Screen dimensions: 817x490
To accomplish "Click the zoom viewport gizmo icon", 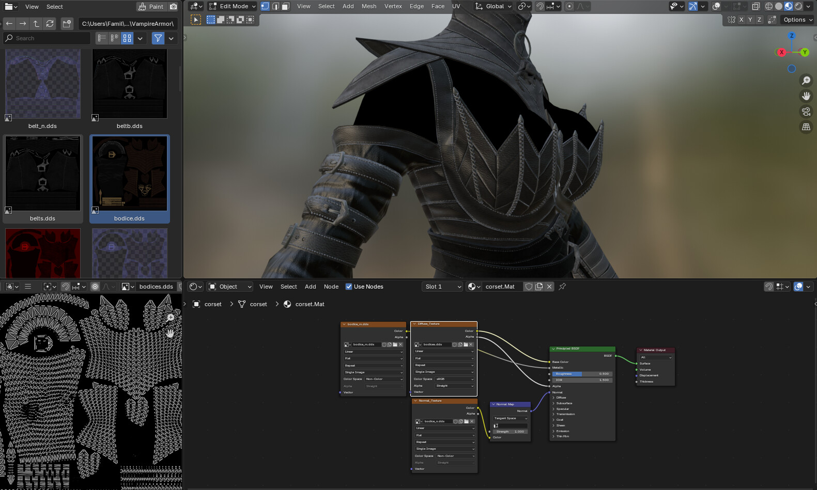I will pyautogui.click(x=806, y=81).
